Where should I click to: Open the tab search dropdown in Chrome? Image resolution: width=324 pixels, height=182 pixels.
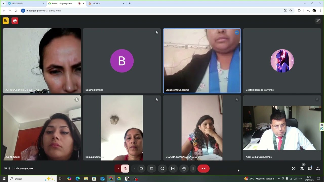[x=3, y=4]
